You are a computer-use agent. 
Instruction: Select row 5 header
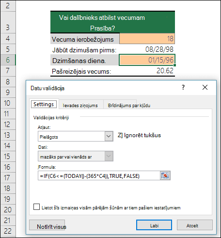(x=8, y=49)
